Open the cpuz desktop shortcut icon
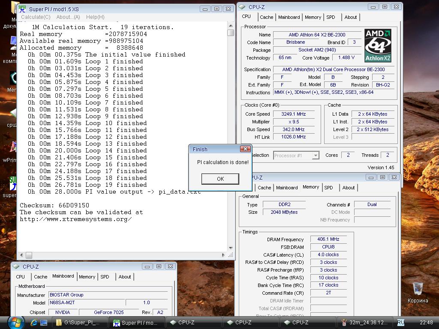 tap(12, 113)
